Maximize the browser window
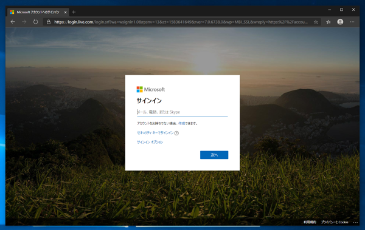365x230 pixels. [341, 10]
